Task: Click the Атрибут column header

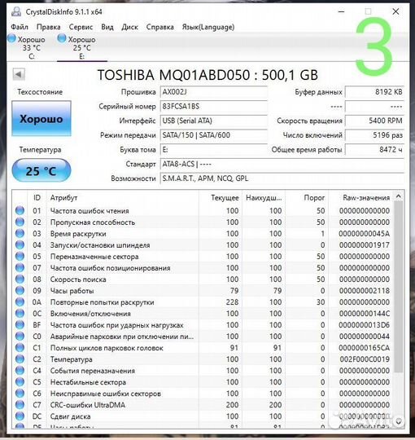Action: point(123,197)
